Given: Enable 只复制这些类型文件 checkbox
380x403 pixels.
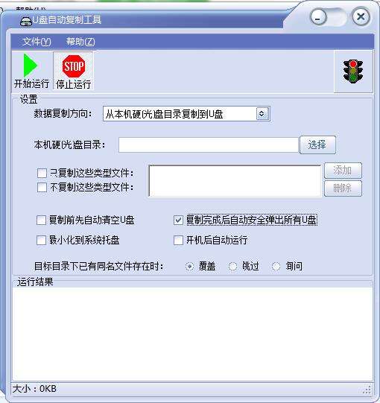Looking at the screenshot, I should (42, 173).
